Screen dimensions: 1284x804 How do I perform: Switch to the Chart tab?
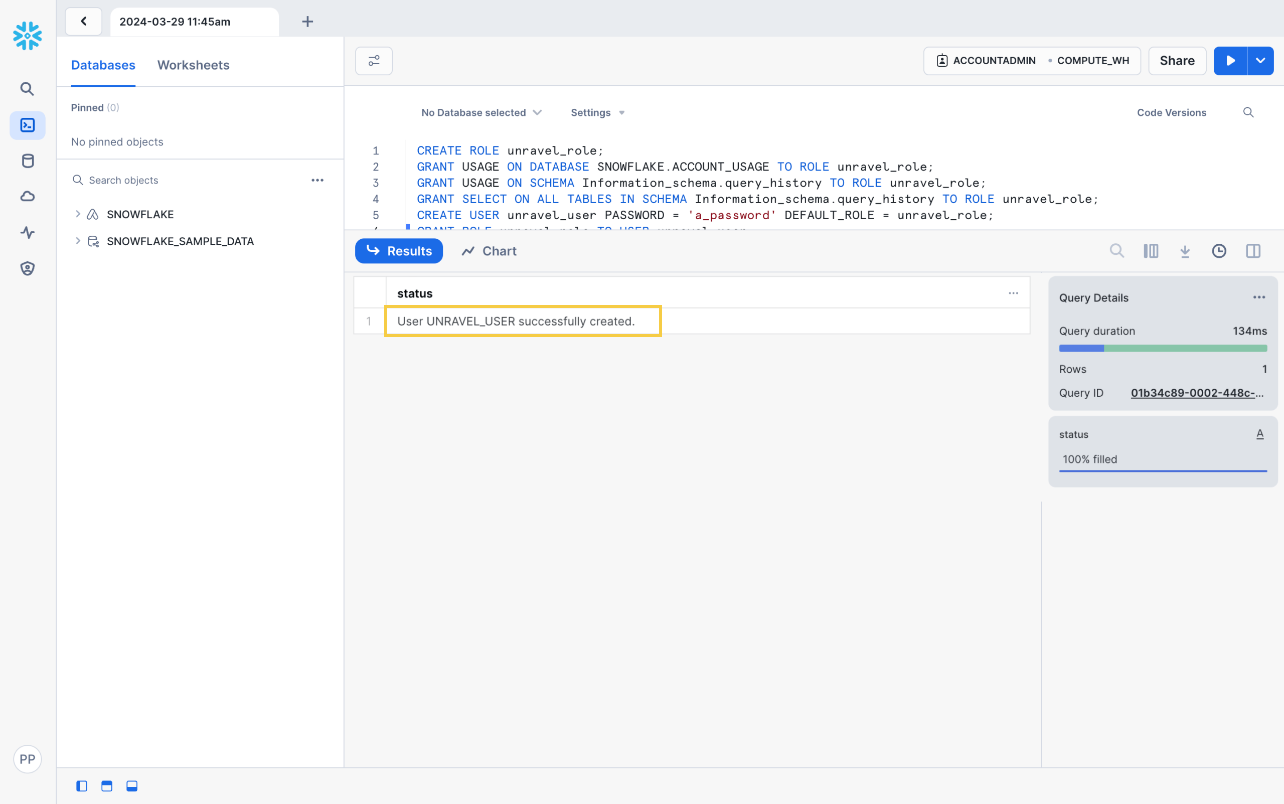[489, 251]
